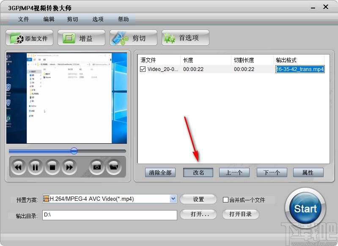The image size is (338, 246).
Task: Click the film icon in preset combo box
Action: (46, 199)
